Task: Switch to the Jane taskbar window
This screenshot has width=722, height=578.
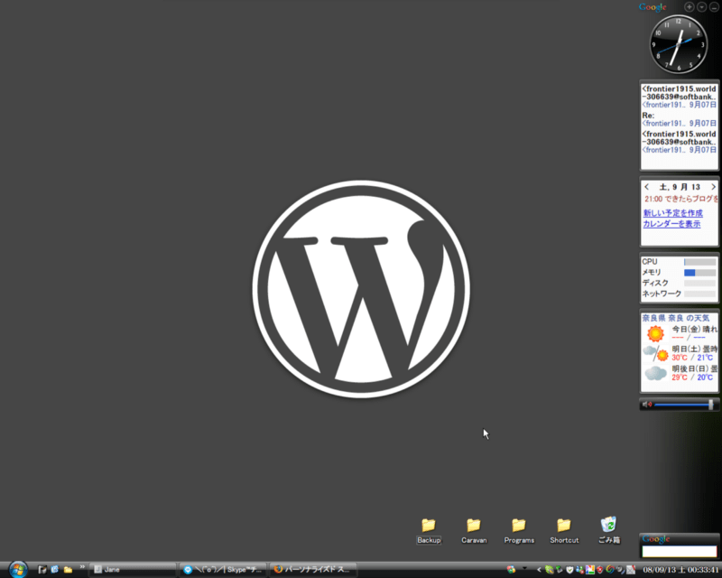Action: pos(134,570)
